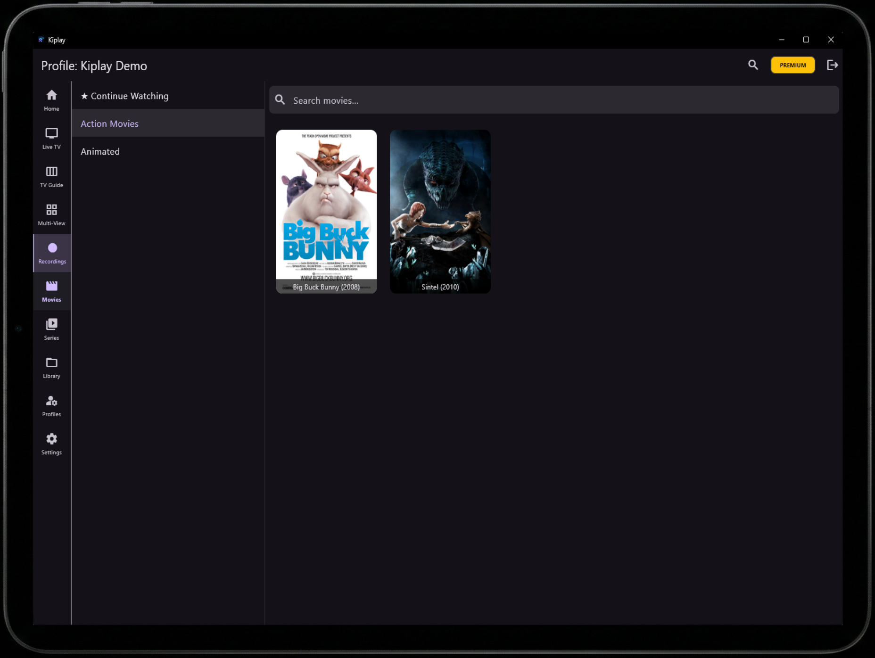The height and width of the screenshot is (658, 875).
Task: Click the Kiplay app icon in title bar
Action: 41,40
